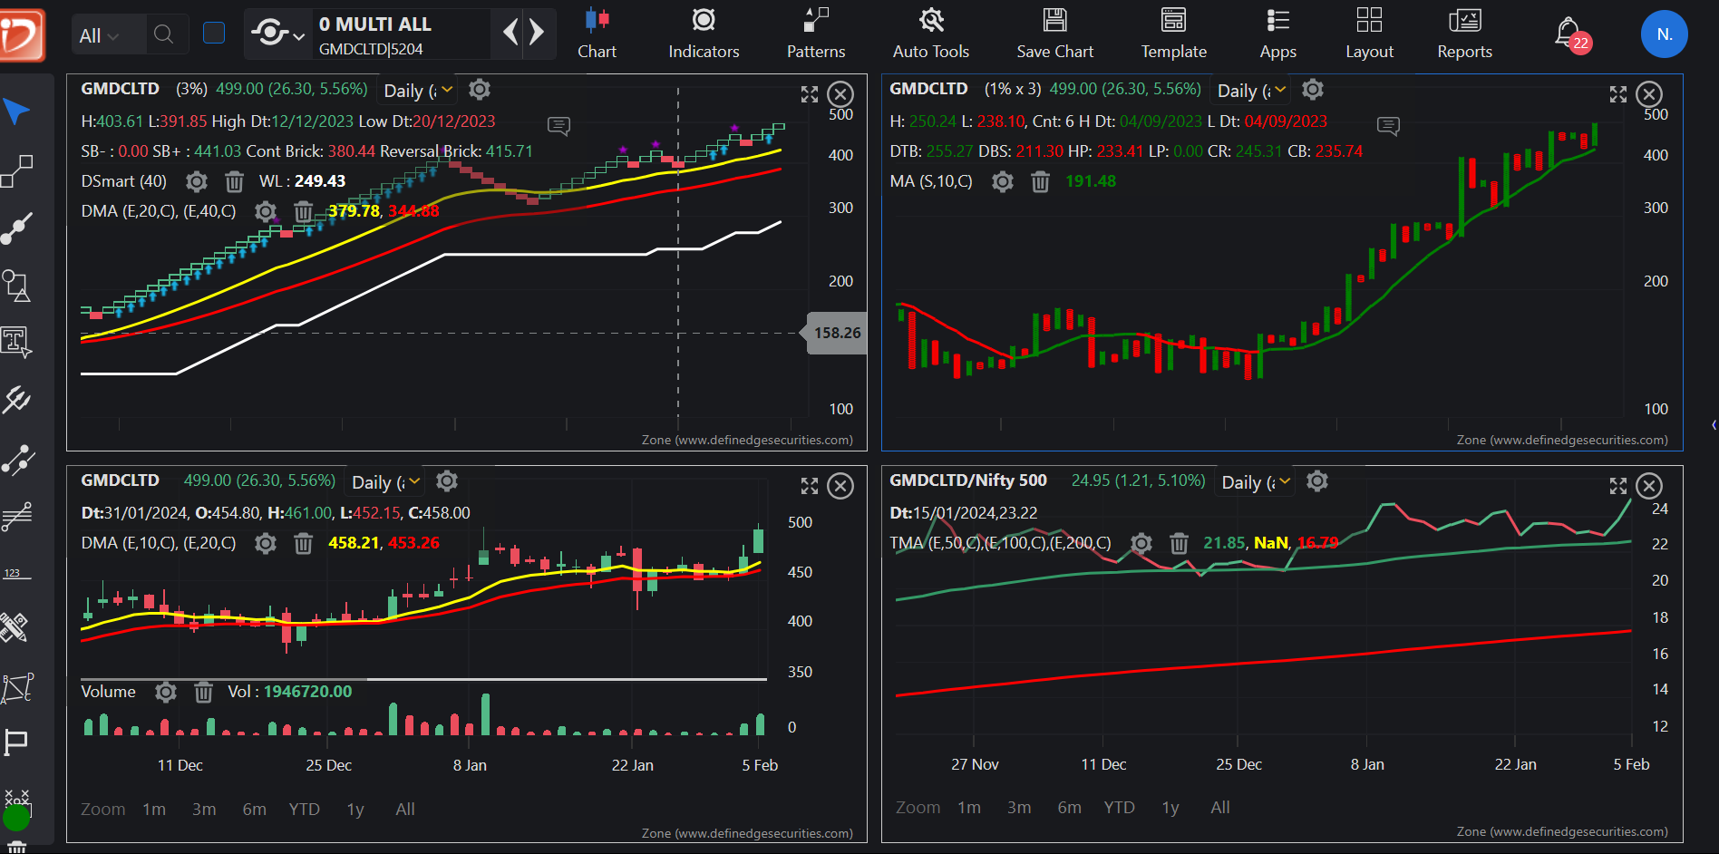The width and height of the screenshot is (1719, 854).
Task: Delete the Volume indicator
Action: pos(203,693)
